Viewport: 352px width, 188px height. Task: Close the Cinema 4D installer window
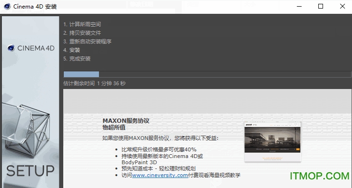click(x=342, y=6)
